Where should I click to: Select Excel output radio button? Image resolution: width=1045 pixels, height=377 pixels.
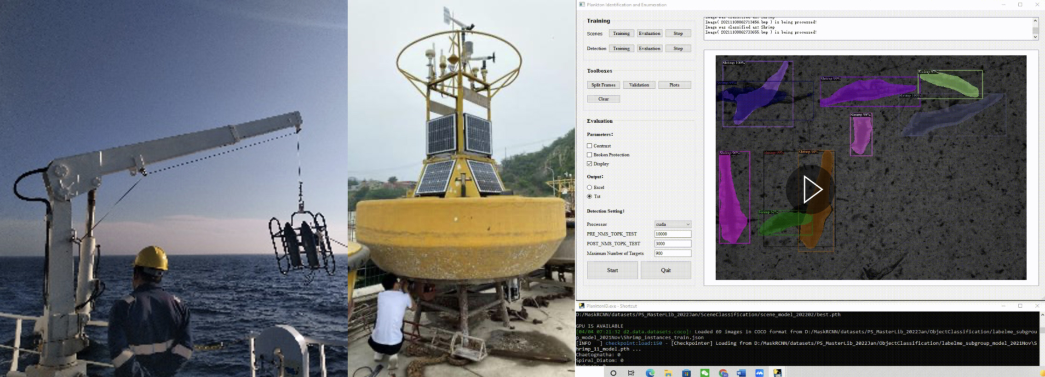[589, 188]
